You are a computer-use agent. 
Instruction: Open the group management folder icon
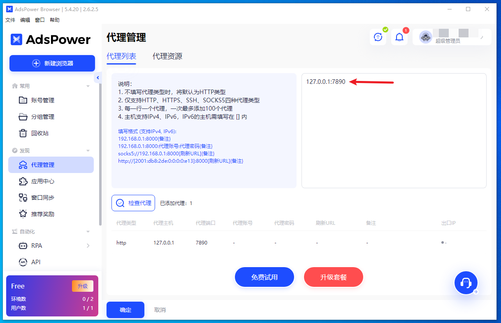tap(23, 117)
